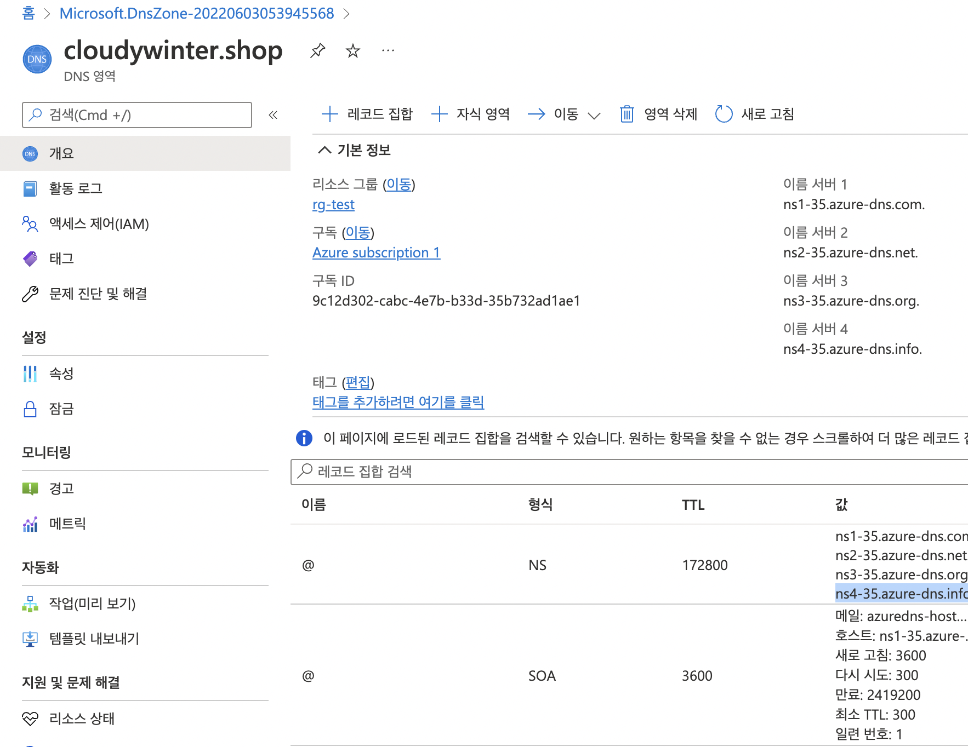Sort by TTL column header
Image resolution: width=968 pixels, height=747 pixels.
point(693,505)
